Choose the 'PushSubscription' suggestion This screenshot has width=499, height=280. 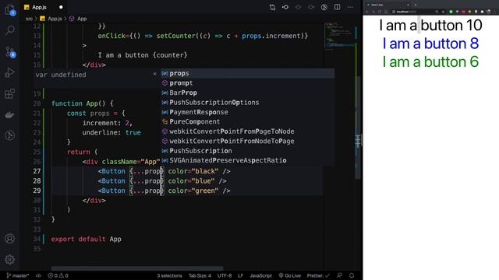(248, 151)
